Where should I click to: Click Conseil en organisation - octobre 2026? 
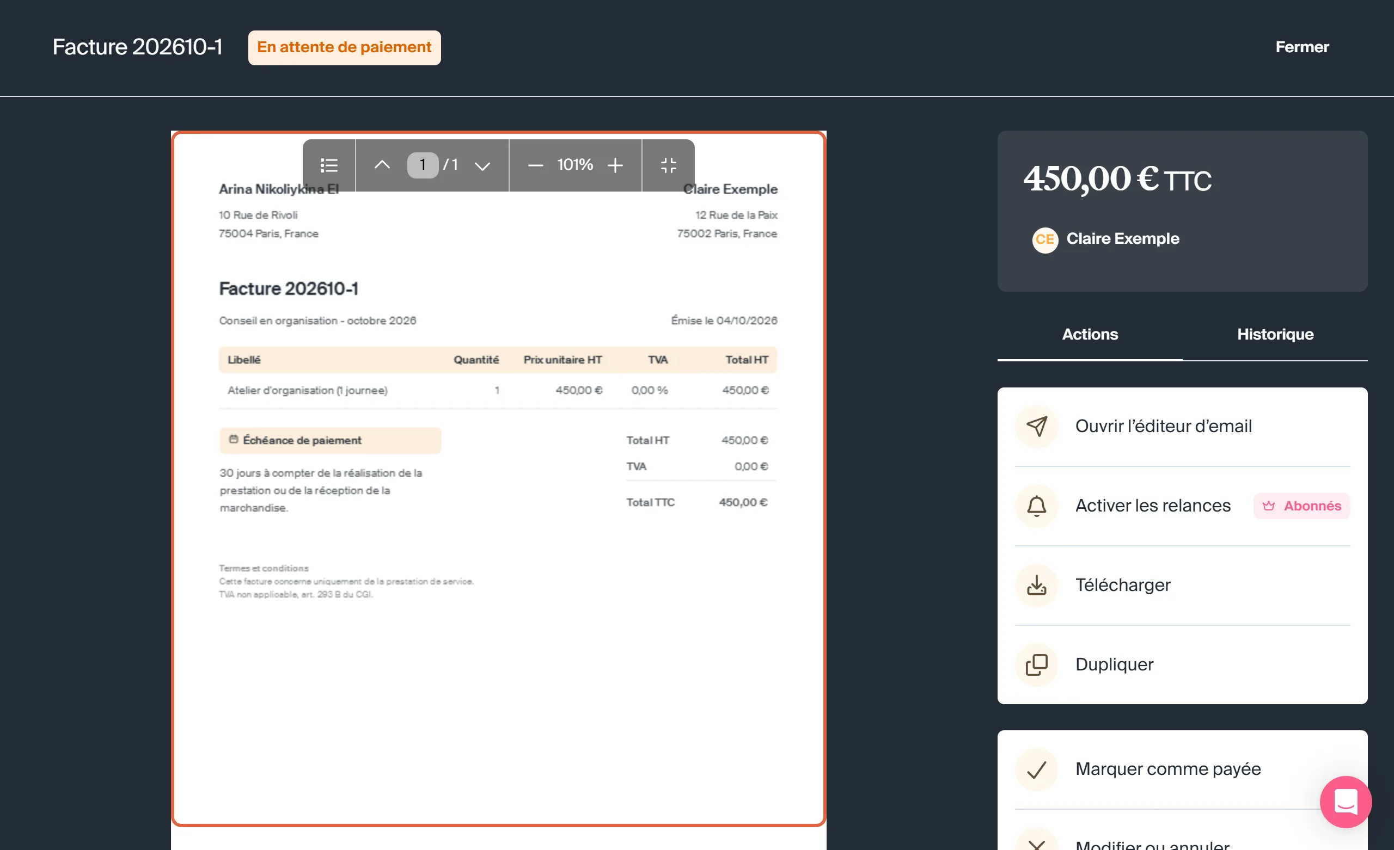tap(317, 321)
